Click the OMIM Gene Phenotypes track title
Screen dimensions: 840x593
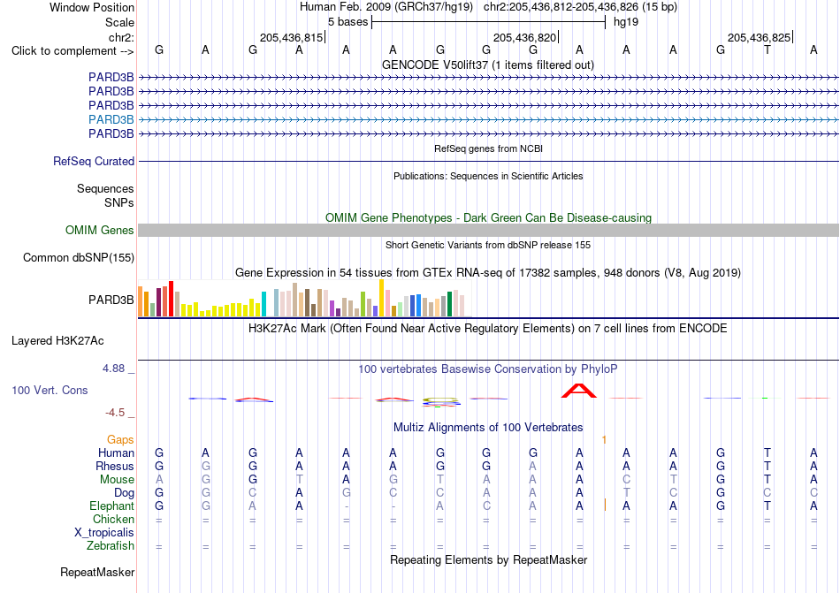coord(488,217)
